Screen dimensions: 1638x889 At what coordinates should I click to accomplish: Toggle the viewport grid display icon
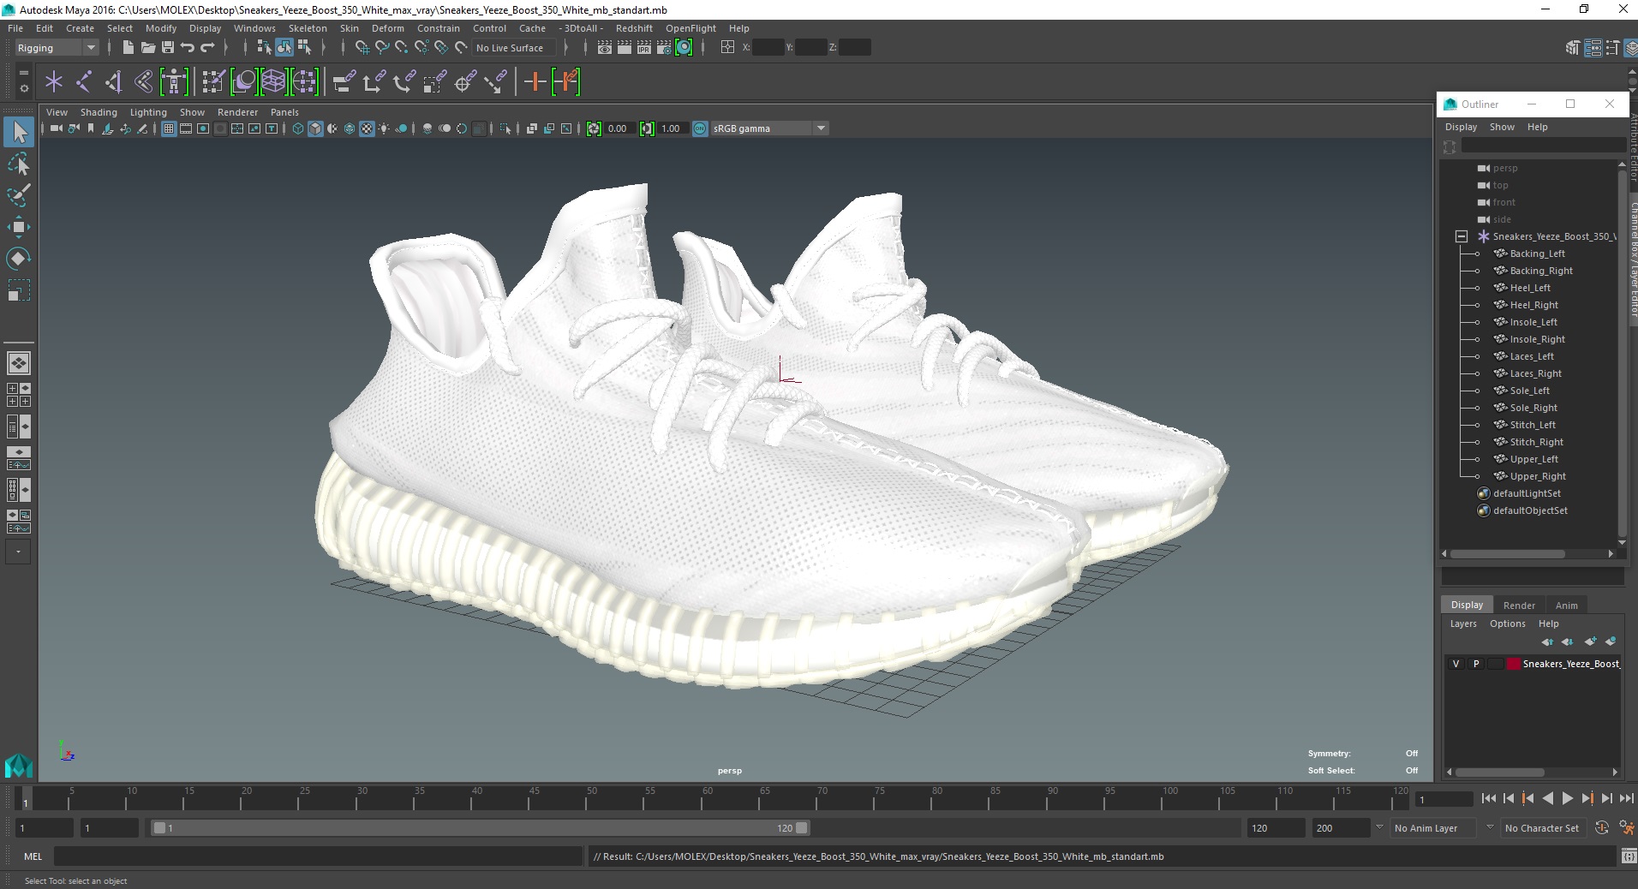coord(169,128)
